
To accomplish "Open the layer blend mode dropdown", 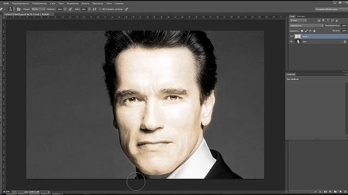I will click(x=307, y=25).
